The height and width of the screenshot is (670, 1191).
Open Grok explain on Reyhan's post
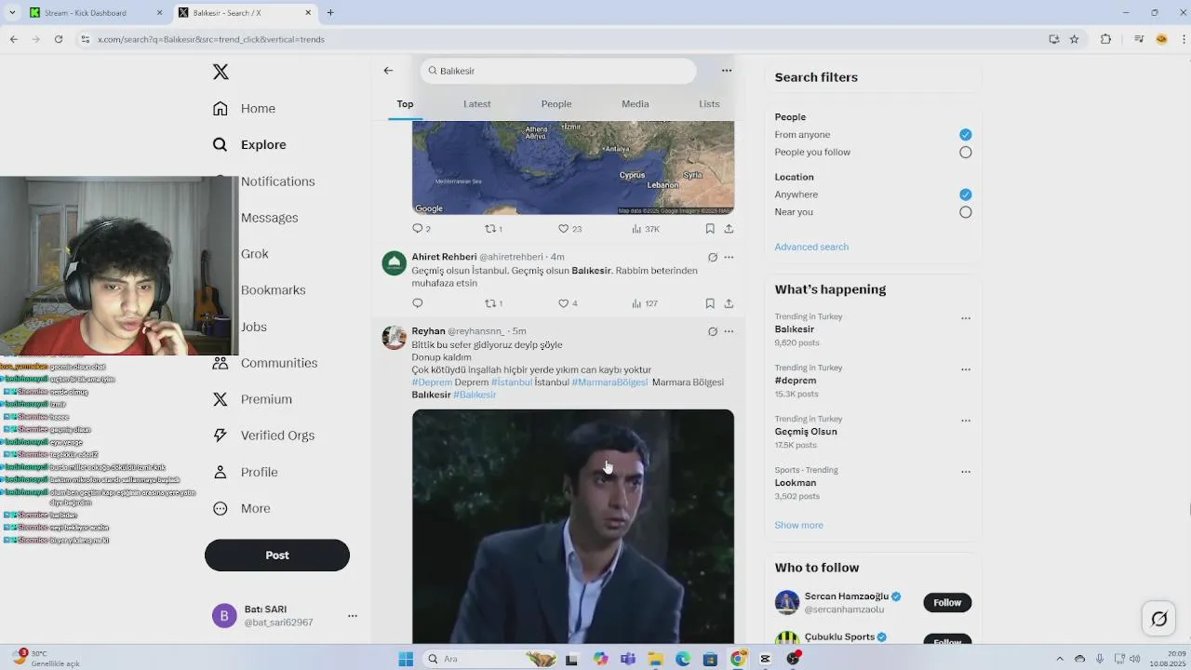point(713,331)
